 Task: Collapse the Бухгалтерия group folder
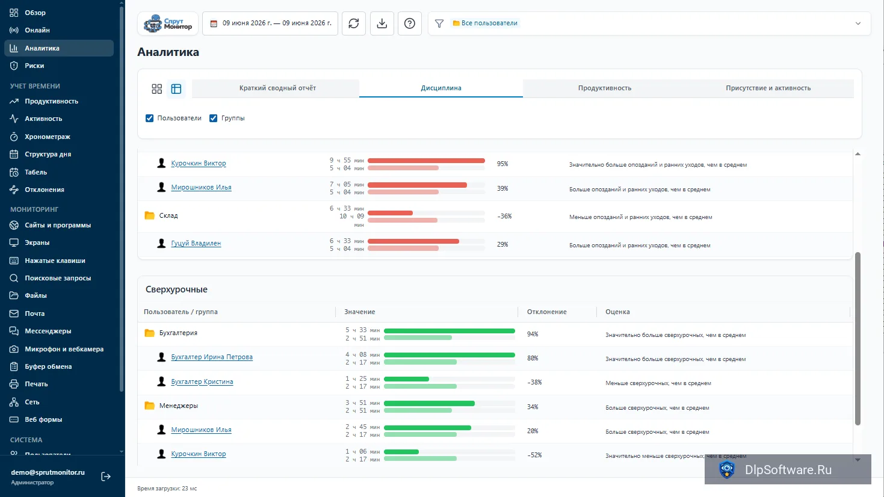pos(150,333)
